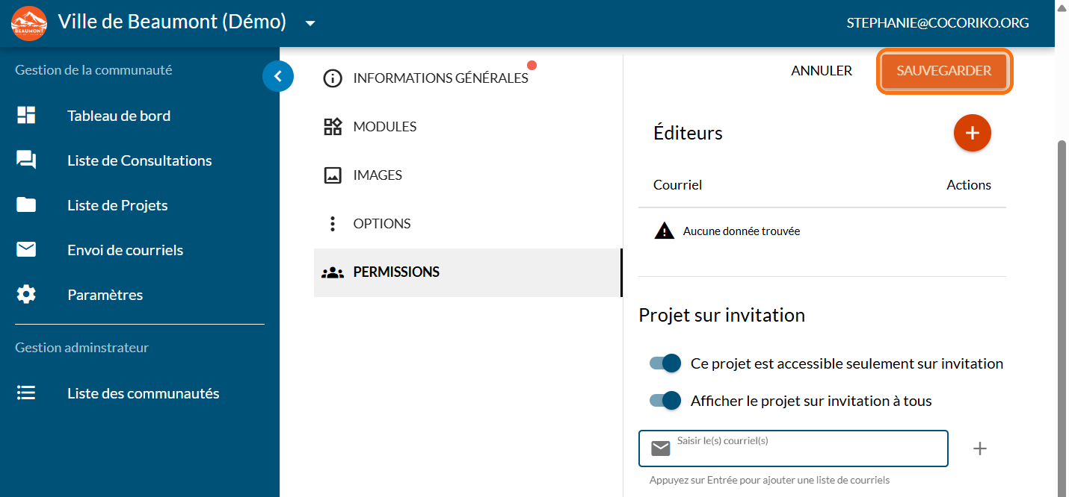
Task: Click the Sauvegarder button
Action: point(943,72)
